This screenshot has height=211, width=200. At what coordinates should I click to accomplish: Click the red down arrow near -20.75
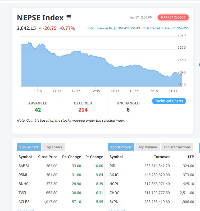point(40,28)
